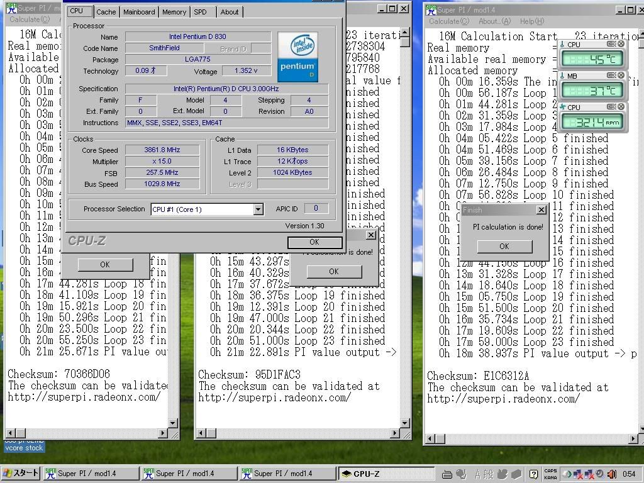Click middle window's vertical scrollbar up arrow

[x=405, y=32]
